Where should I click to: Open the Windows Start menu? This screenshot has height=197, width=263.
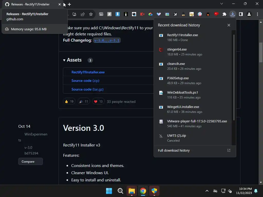click(109, 191)
